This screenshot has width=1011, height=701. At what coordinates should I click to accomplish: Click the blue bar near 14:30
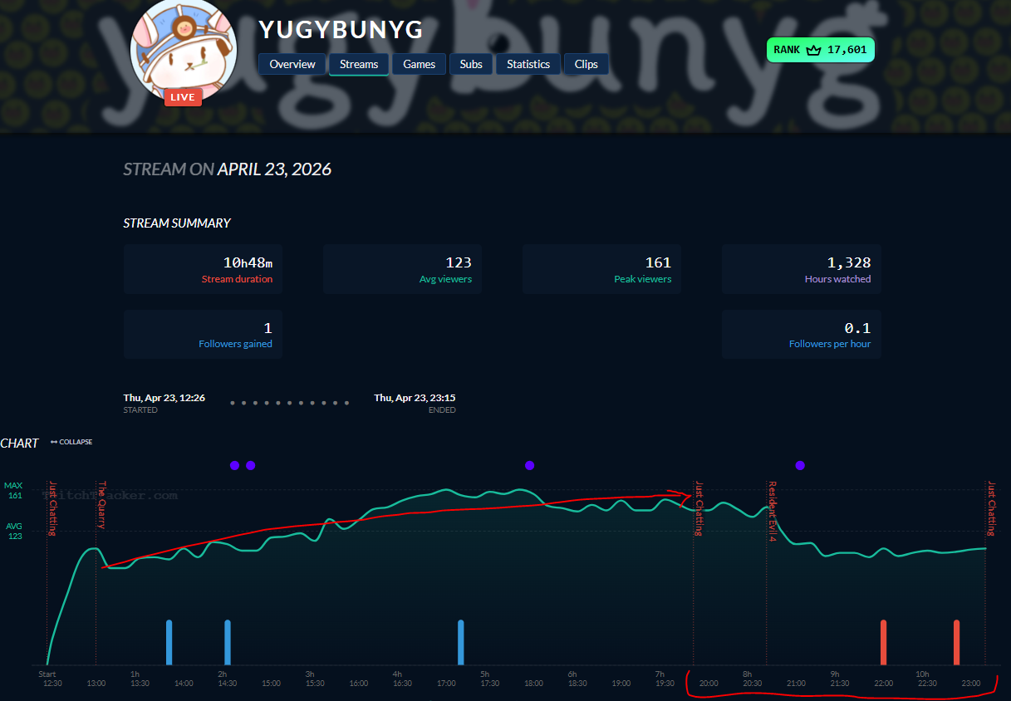pos(228,642)
